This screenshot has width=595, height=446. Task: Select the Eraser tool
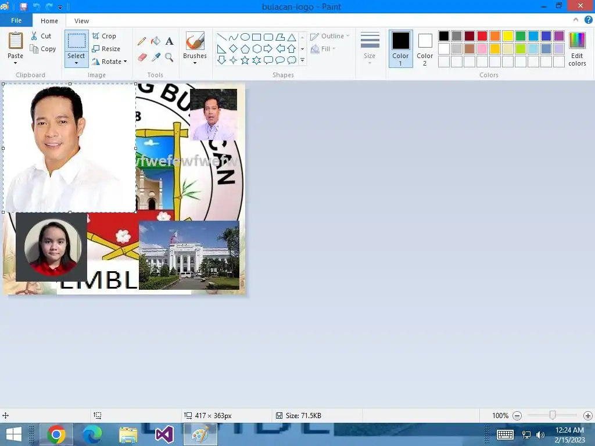pyautogui.click(x=142, y=57)
